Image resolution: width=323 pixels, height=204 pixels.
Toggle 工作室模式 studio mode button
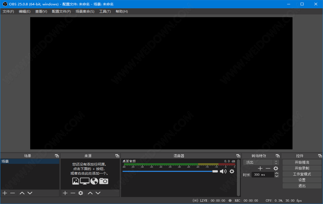pyautogui.click(x=302, y=174)
